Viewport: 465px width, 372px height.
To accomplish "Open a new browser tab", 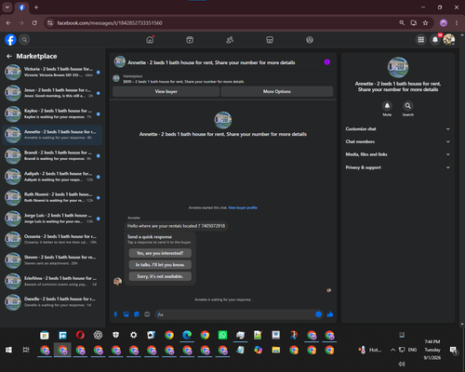I will 36,7.
